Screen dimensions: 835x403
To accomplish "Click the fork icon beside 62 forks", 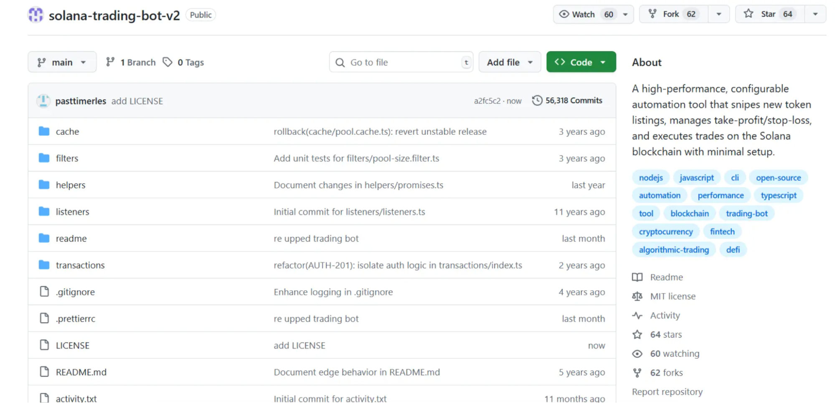I will point(637,373).
